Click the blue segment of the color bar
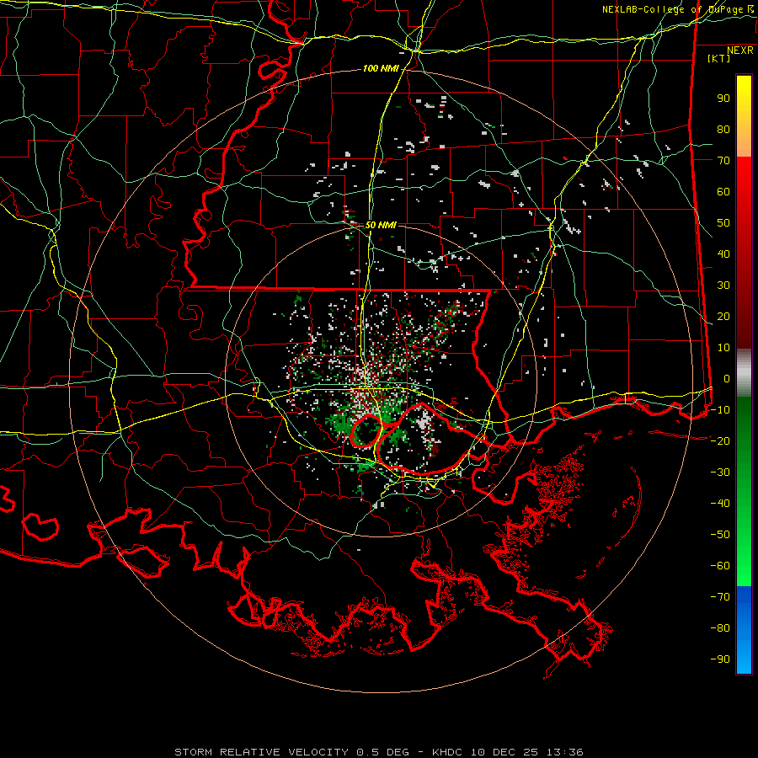758x758 pixels. click(744, 629)
